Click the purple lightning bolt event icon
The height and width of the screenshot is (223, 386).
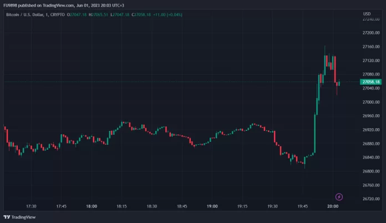[339, 196]
